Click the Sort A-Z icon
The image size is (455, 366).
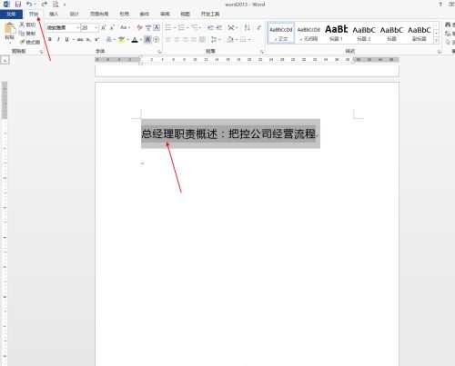tap(248, 28)
